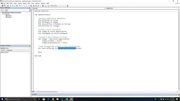Click the View Microsoft PowerPoint toolbar icon
The image size is (180, 101).
[x=2, y=6]
